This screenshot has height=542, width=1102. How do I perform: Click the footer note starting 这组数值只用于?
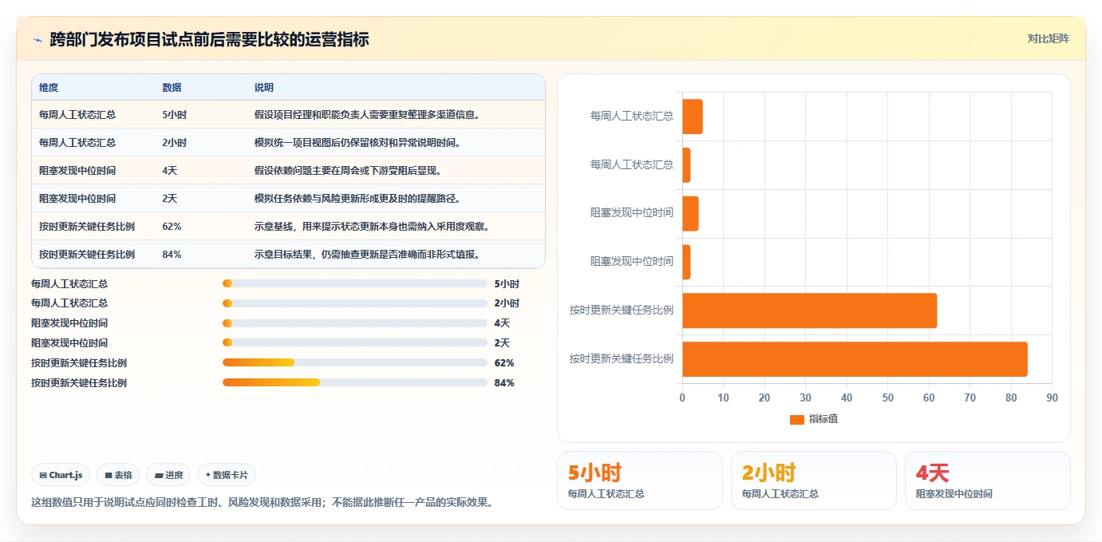click(x=264, y=503)
